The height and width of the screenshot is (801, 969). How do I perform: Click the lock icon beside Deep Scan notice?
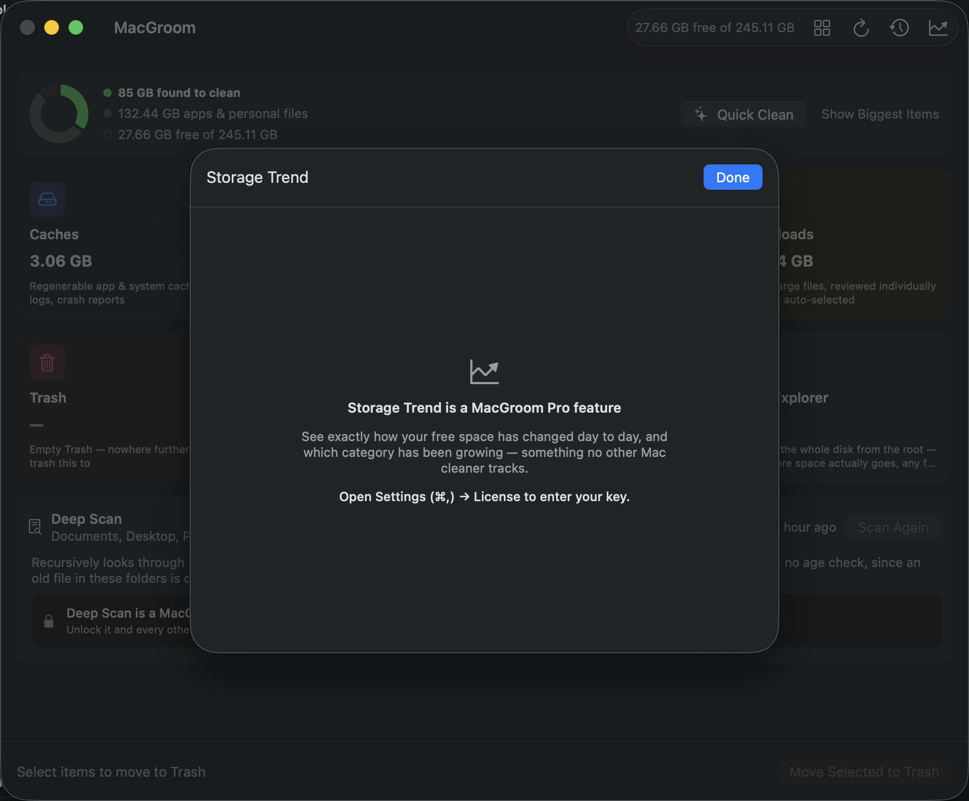pyautogui.click(x=49, y=621)
